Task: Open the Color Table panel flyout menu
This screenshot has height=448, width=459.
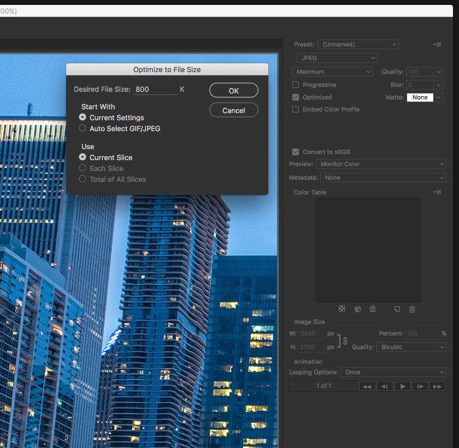Action: click(x=437, y=192)
